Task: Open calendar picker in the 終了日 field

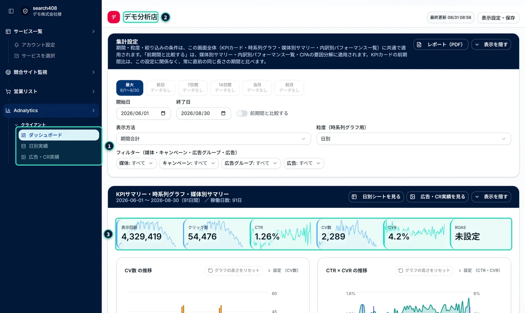Action: 223,113
